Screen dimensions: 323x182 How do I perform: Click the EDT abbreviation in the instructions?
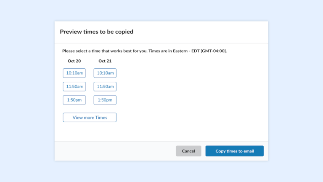pyautogui.click(x=196, y=51)
